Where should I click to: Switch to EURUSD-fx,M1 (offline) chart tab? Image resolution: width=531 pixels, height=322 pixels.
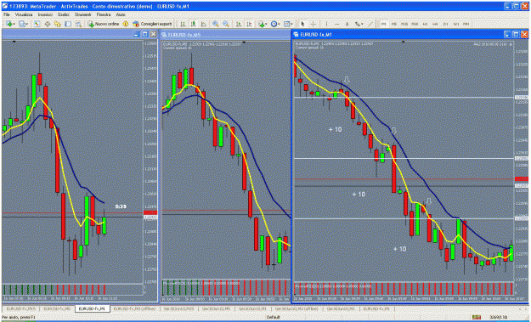pos(135,309)
